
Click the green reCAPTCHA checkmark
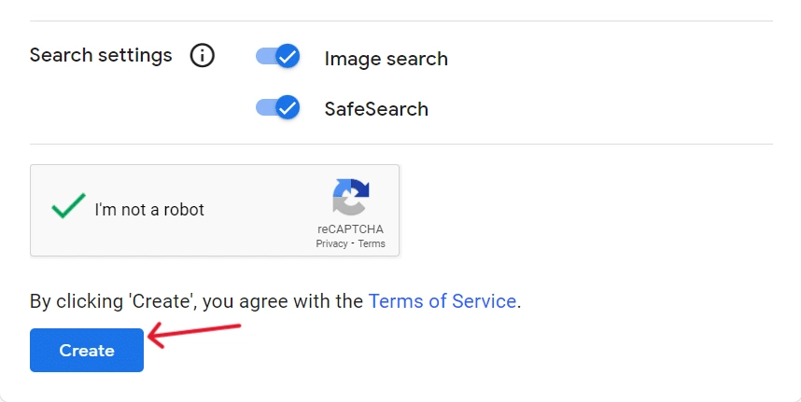[x=68, y=205]
